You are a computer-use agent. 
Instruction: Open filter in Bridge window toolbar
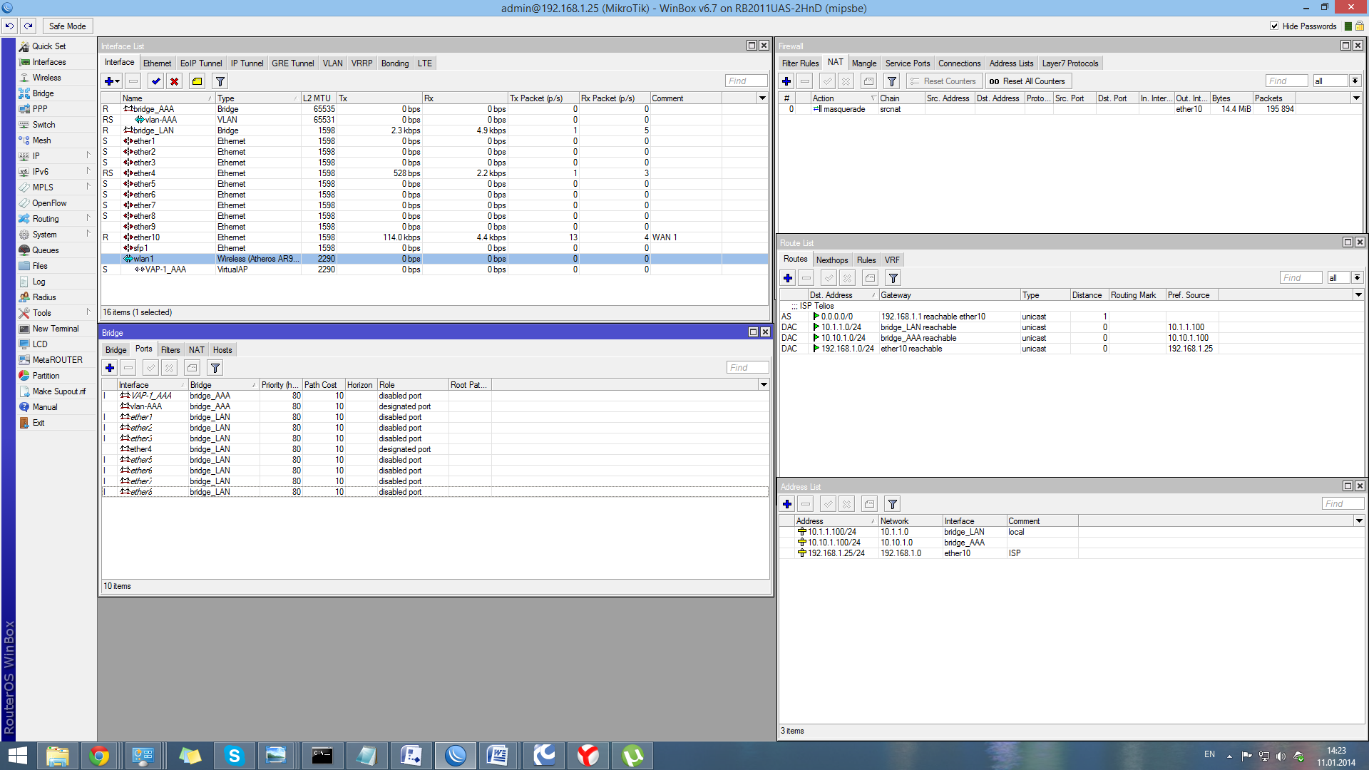[215, 368]
